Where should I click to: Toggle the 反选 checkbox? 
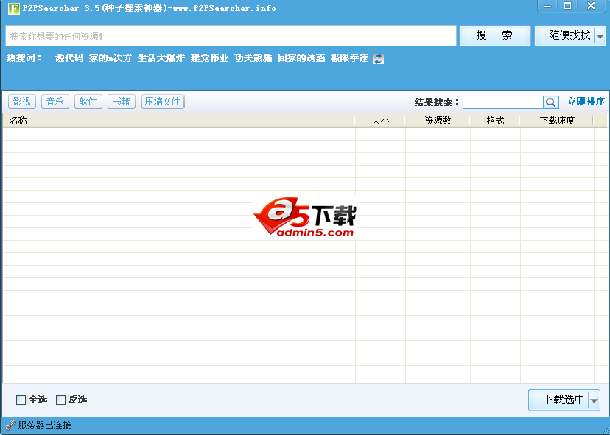60,400
